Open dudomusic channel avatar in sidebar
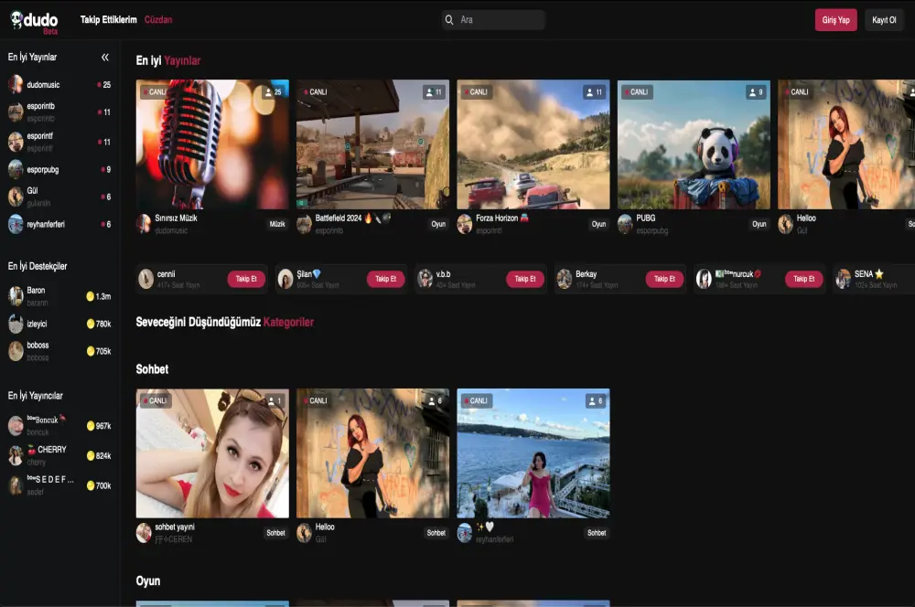Image resolution: width=915 pixels, height=607 pixels. tap(16, 84)
